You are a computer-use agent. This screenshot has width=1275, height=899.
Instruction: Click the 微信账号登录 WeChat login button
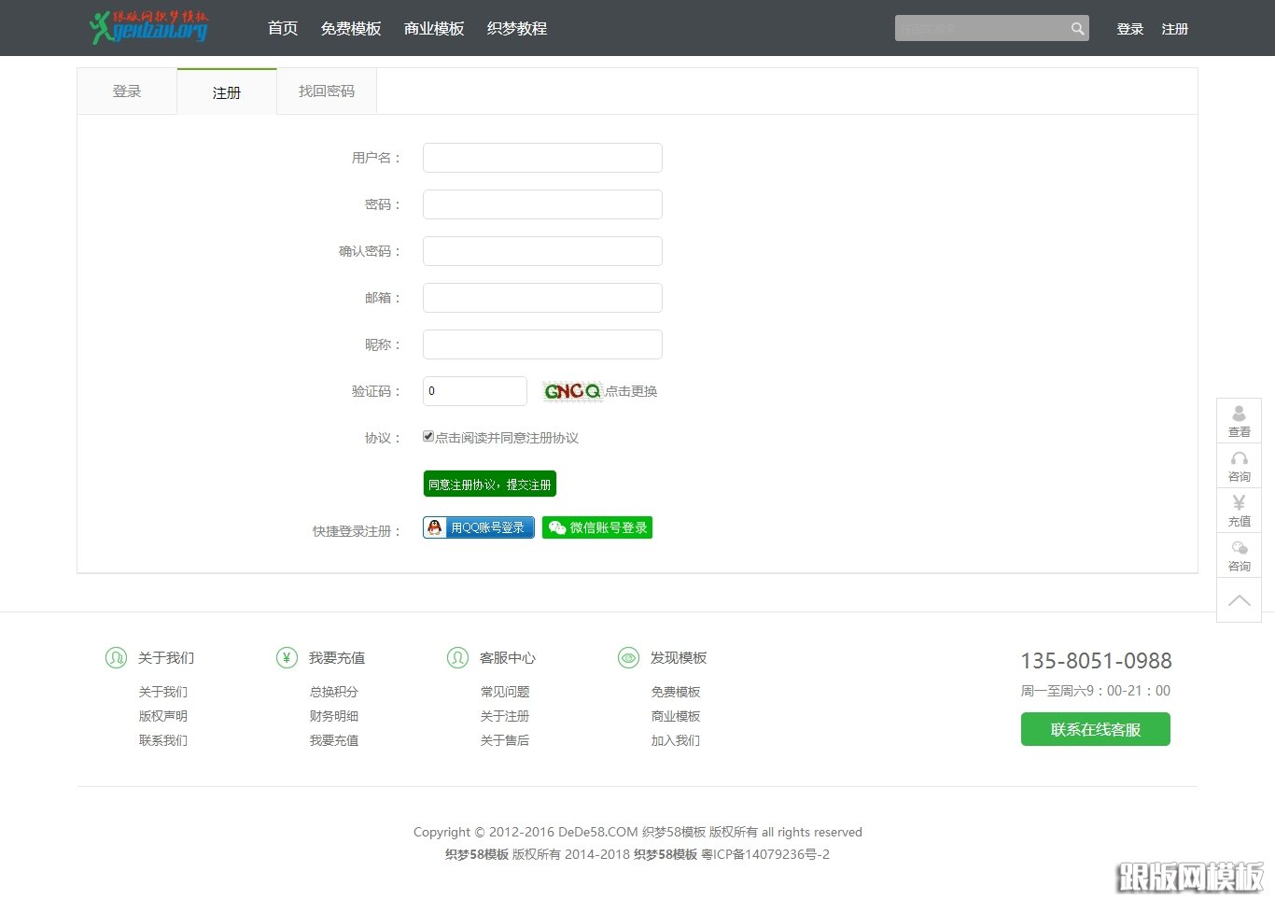[596, 527]
